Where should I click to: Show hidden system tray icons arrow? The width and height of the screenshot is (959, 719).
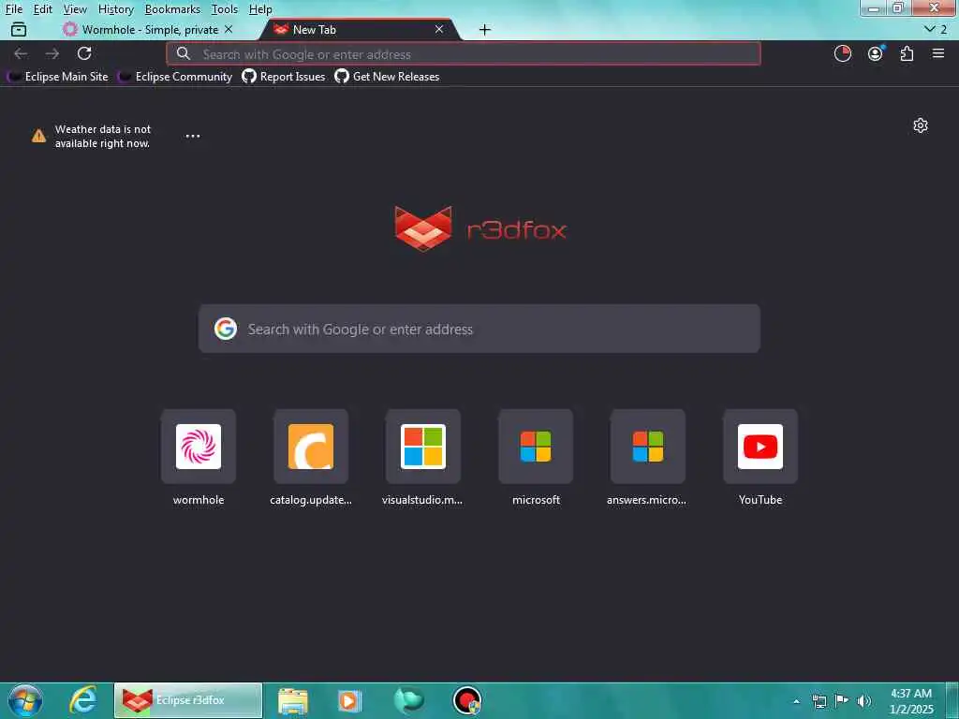[796, 701]
